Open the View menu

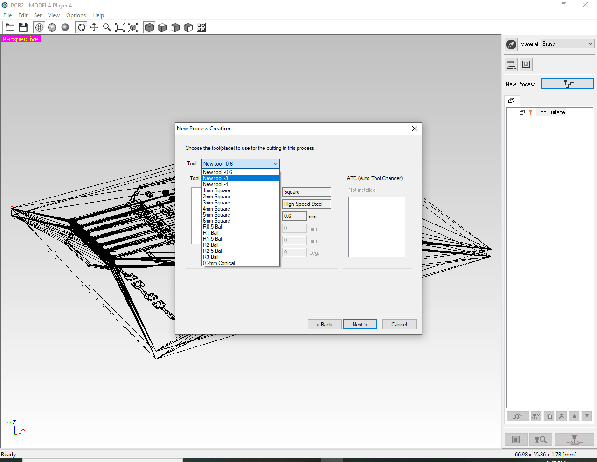[54, 15]
